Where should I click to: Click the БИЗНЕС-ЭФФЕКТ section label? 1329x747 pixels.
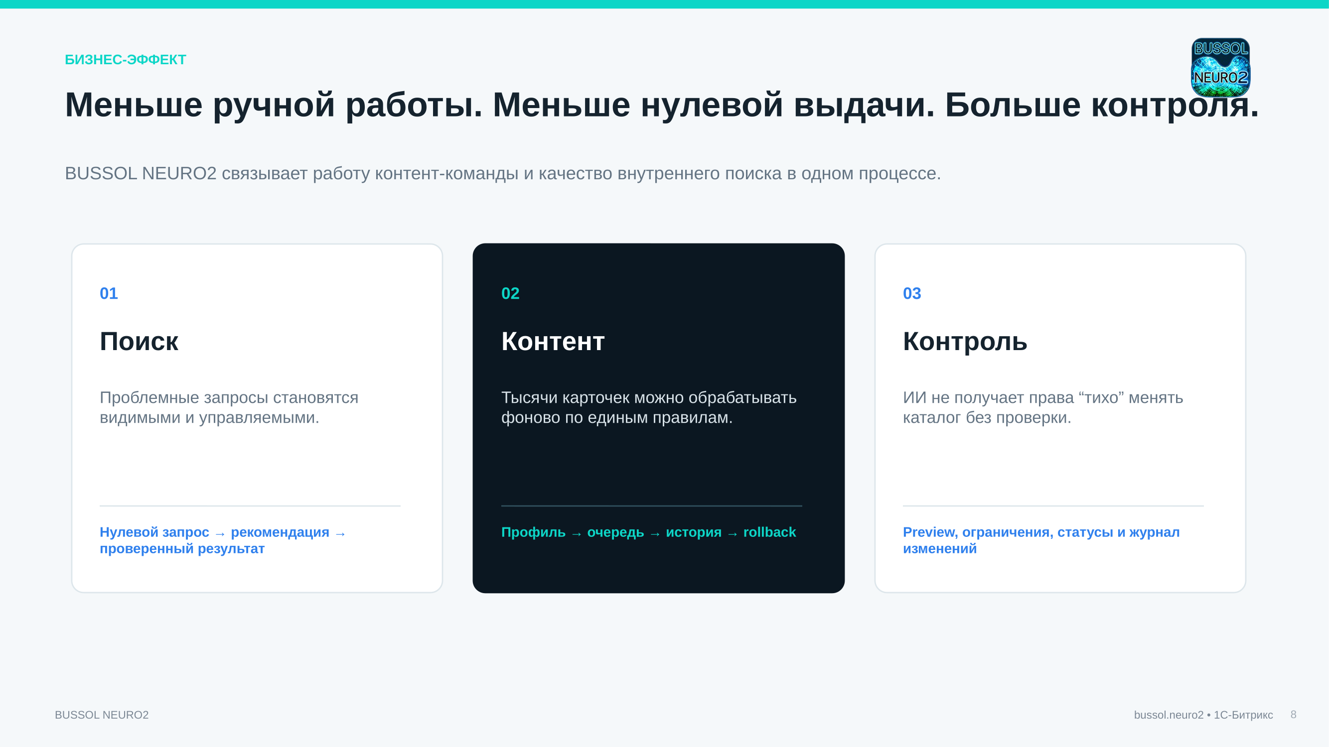[x=126, y=60]
